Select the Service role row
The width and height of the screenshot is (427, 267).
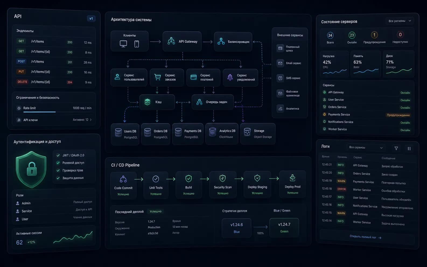[x=54, y=210]
